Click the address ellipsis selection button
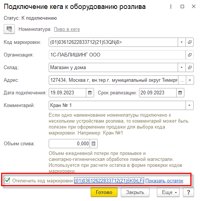Viewport: 200px width, 201px height. pos(182,80)
